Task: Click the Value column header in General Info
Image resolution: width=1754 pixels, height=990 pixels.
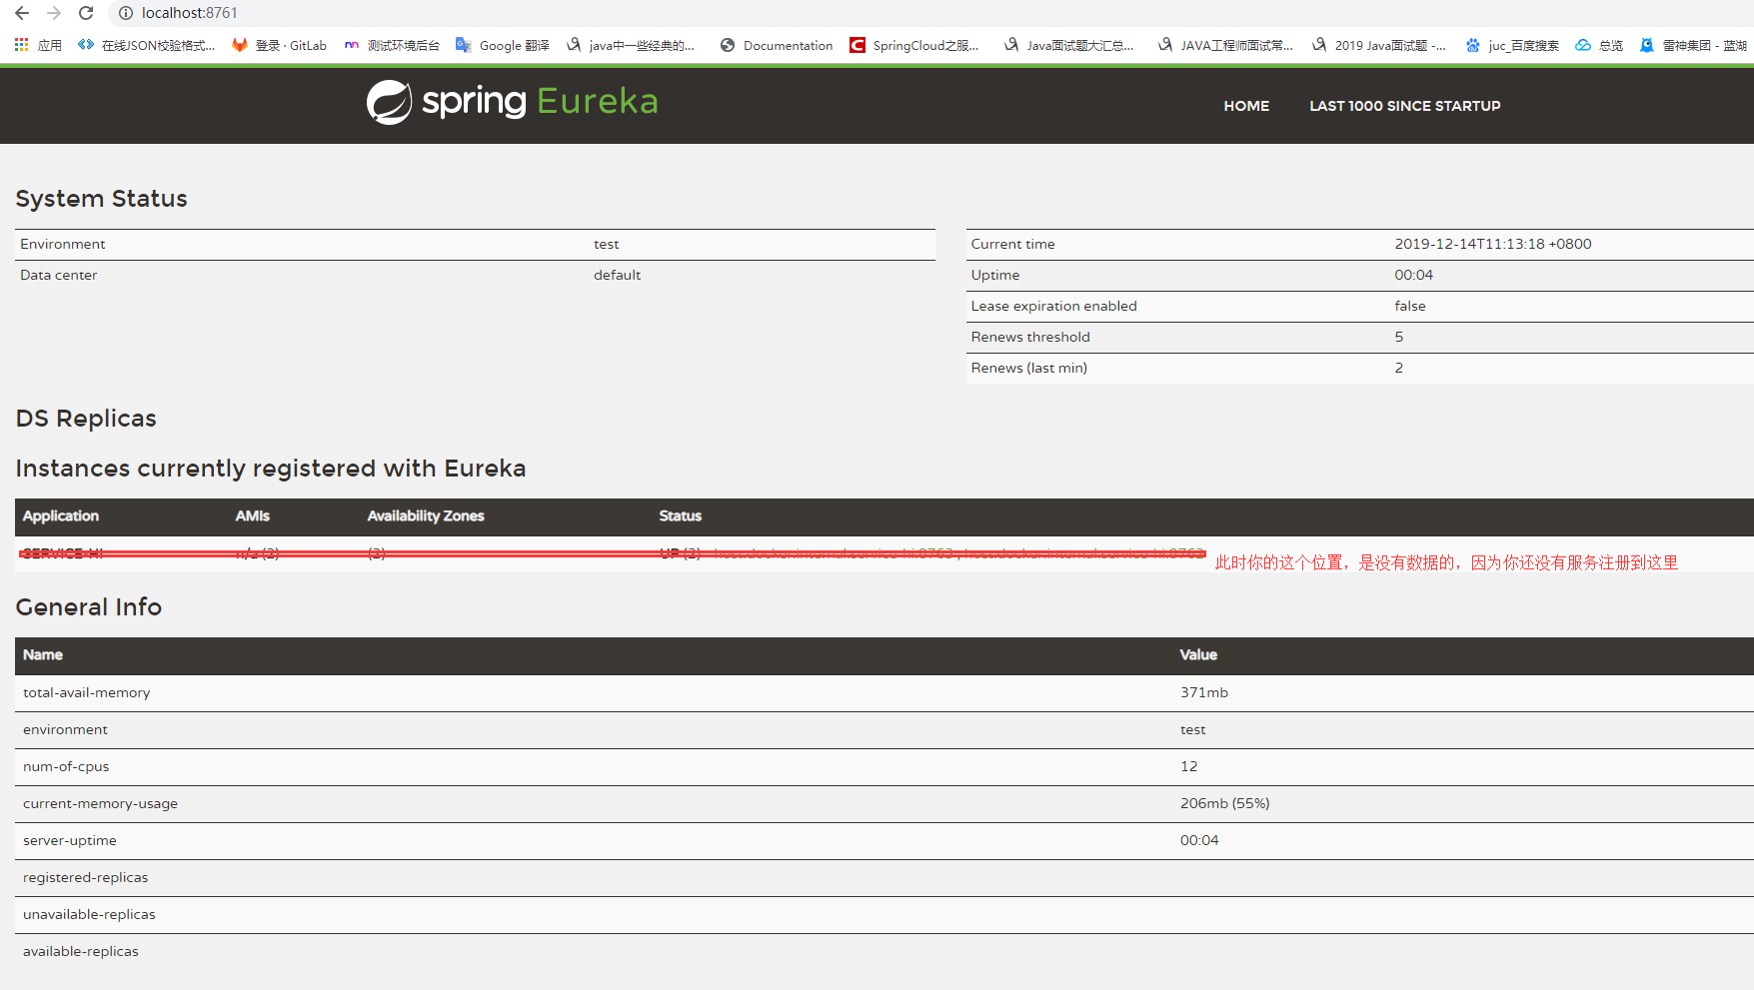Action: point(1198,655)
